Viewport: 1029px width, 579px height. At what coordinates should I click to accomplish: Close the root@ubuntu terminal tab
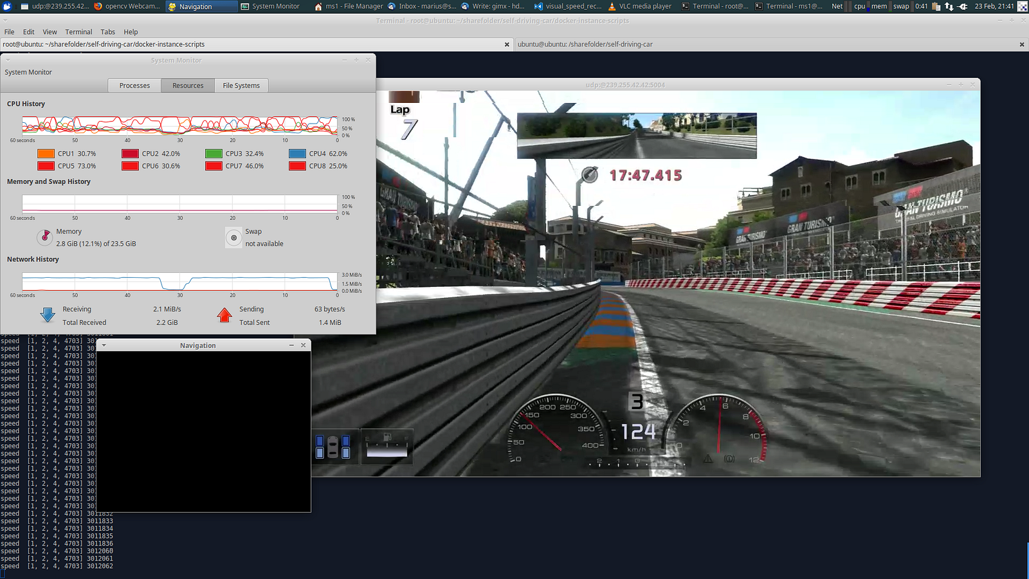pos(507,44)
